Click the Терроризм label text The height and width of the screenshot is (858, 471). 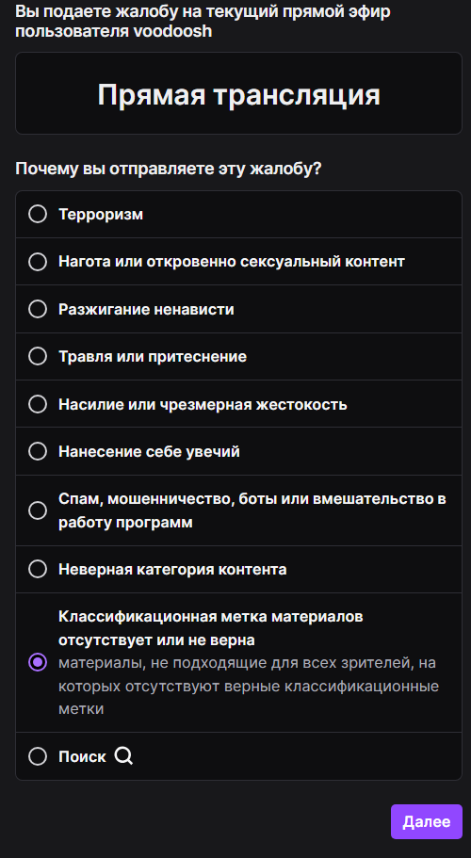coord(101,215)
